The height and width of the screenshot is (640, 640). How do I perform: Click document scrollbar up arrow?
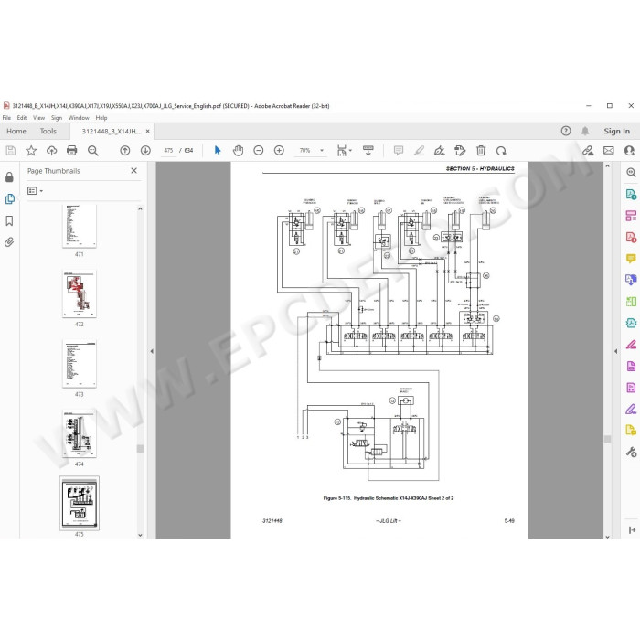click(x=607, y=166)
